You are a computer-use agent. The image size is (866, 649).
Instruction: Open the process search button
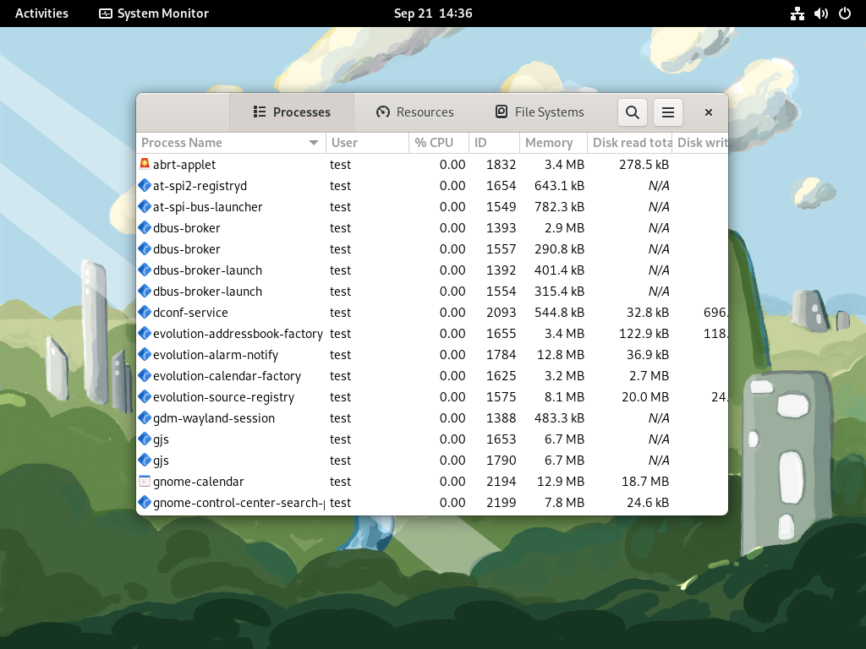[633, 112]
